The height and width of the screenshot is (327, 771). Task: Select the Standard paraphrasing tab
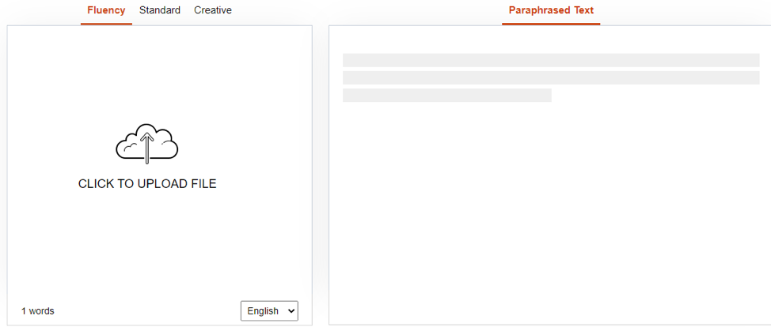tap(160, 10)
